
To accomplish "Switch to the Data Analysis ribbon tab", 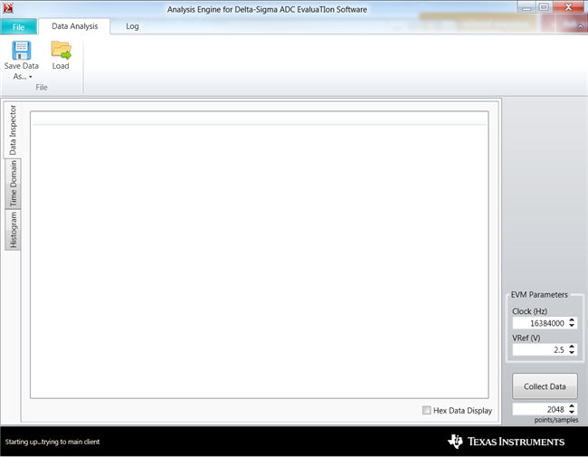I will pyautogui.click(x=74, y=26).
